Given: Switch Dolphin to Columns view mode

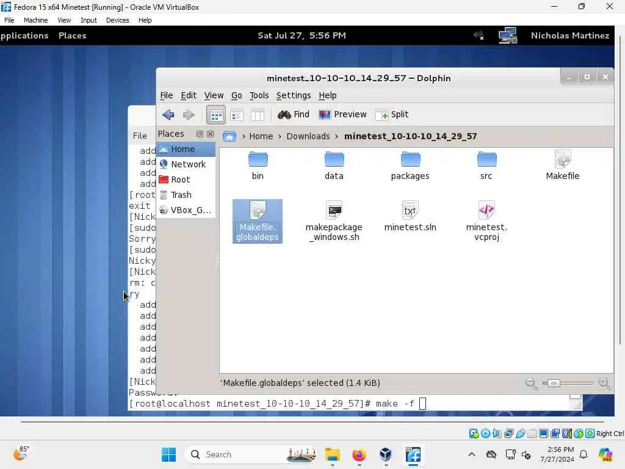Looking at the screenshot, I should point(258,115).
